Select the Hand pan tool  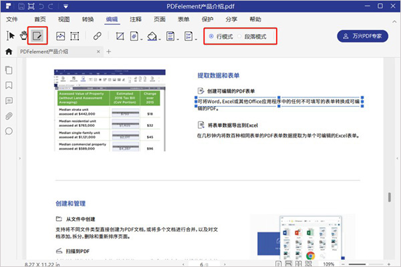click(24, 36)
